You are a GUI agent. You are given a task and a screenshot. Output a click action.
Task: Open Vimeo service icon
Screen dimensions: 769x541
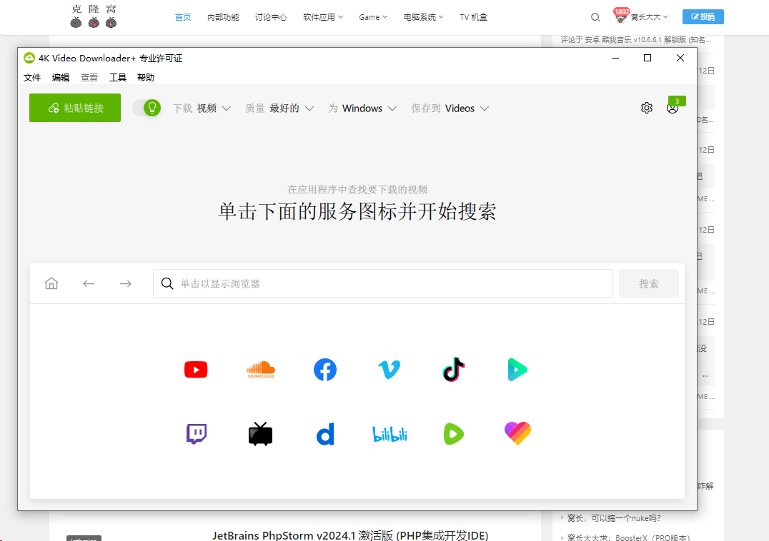click(390, 370)
